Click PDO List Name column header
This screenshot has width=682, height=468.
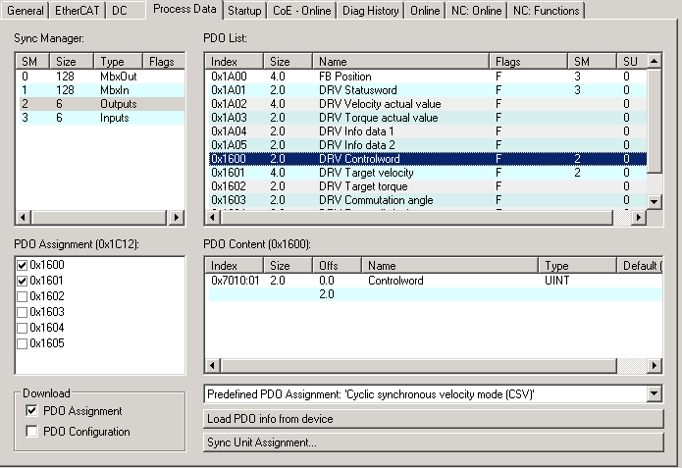coord(400,62)
